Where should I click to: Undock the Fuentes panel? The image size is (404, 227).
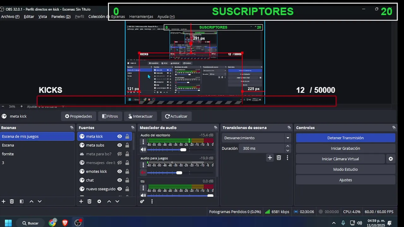(133, 128)
